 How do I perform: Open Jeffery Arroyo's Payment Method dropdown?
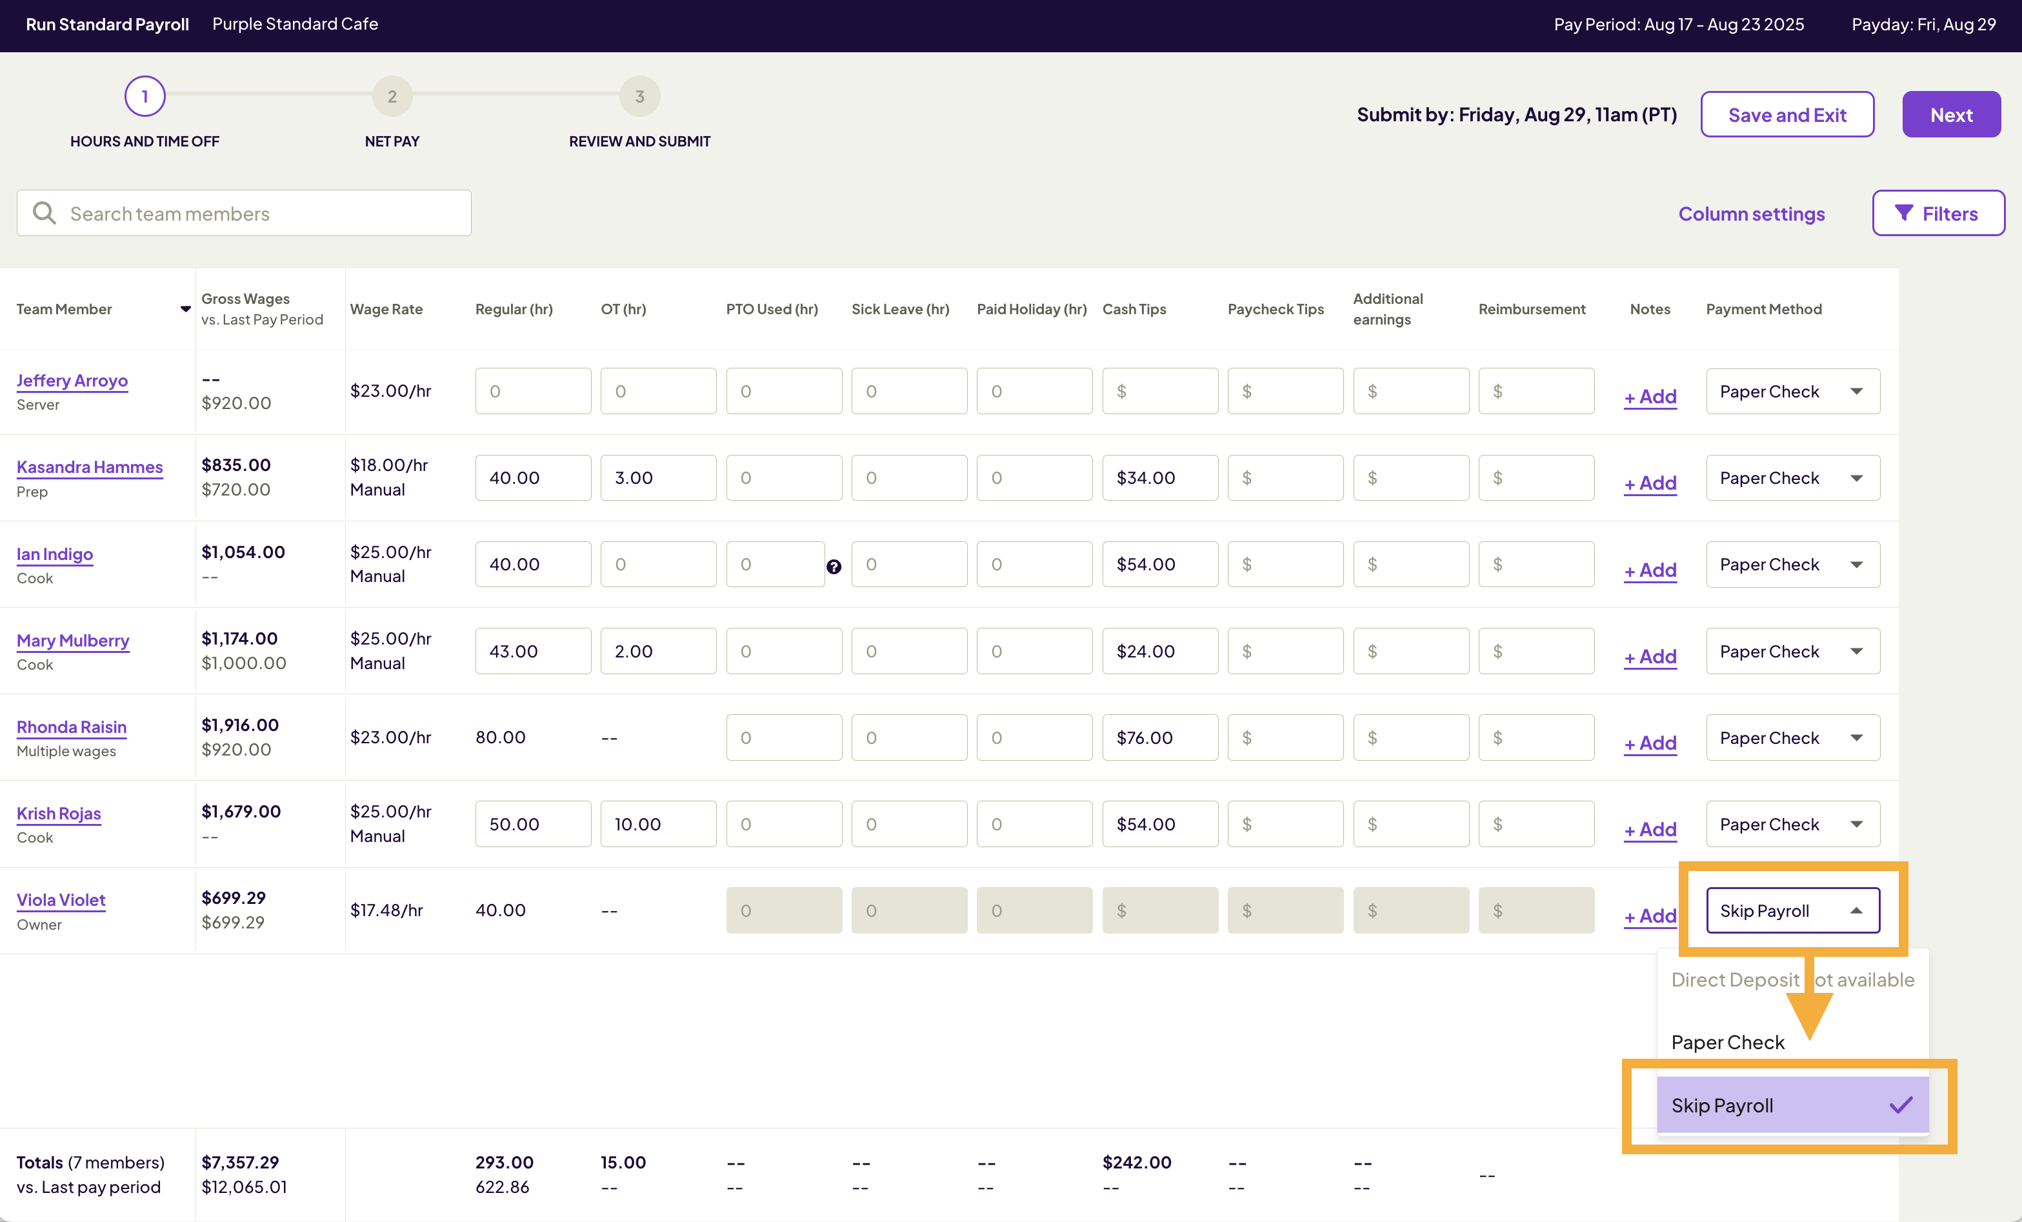click(1792, 392)
